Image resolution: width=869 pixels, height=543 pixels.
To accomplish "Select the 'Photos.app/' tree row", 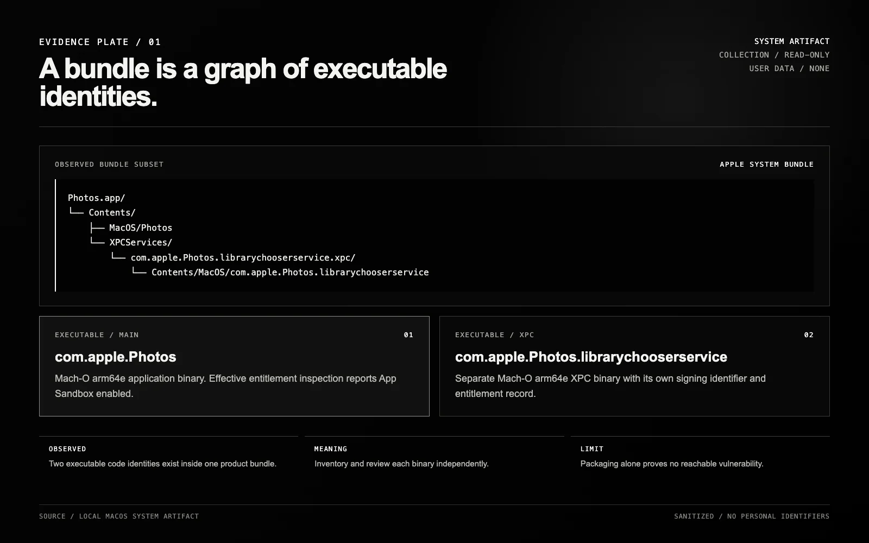I will pyautogui.click(x=97, y=198).
